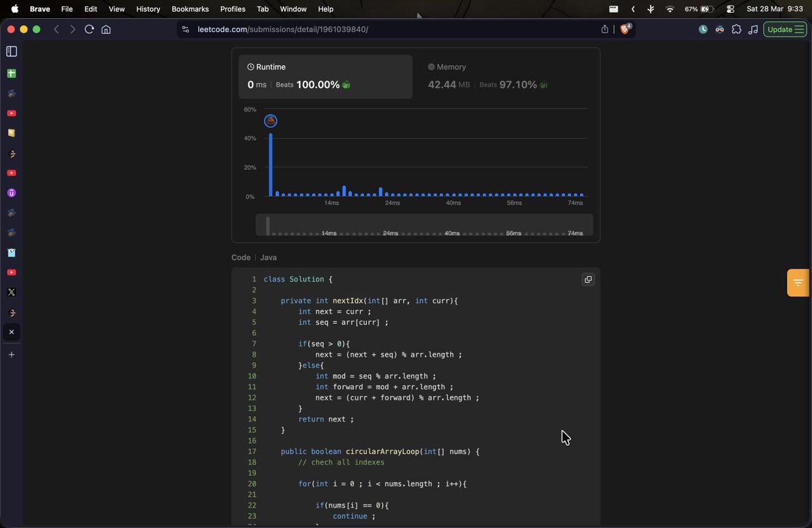Open the View menu

coord(117,9)
